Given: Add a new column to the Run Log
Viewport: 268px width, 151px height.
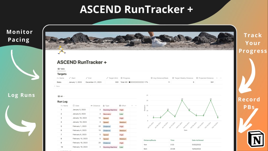Looking at the screenshot, I should click(x=132, y=105).
